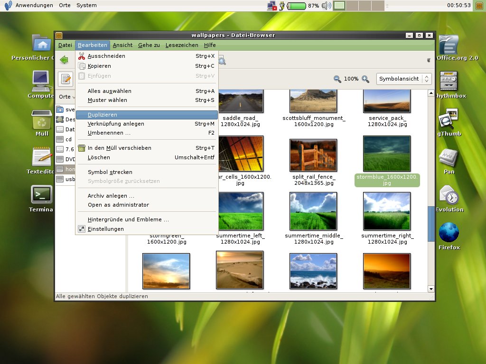Open the Lesezeichen menu
Image resolution: width=486 pixels, height=364 pixels.
(182, 45)
